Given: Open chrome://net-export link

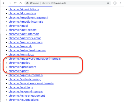Looking at the screenshot, I should click(x=22, y=30).
